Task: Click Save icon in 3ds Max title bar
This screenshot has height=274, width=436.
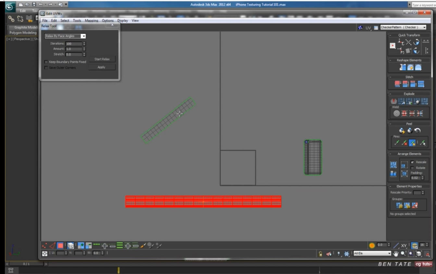Action: click(x=34, y=5)
